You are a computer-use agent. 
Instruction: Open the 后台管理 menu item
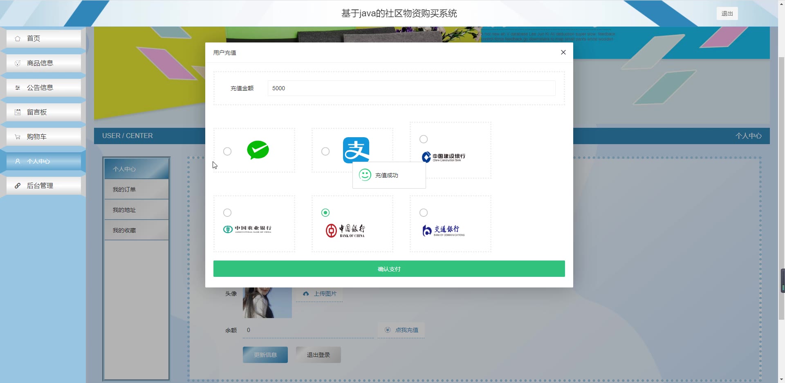(44, 186)
